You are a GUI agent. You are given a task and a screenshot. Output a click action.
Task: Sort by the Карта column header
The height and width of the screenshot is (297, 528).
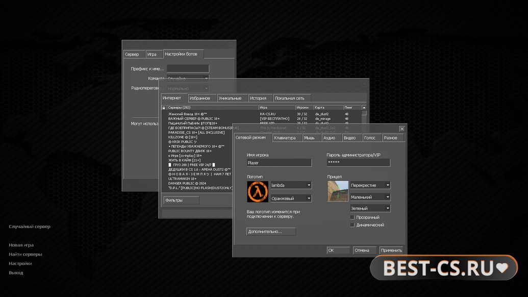coord(329,108)
